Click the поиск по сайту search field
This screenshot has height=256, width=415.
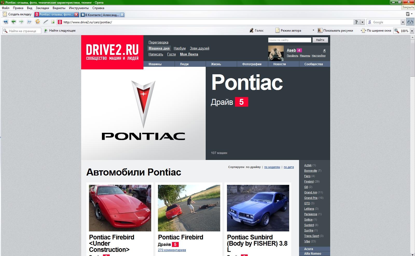[x=289, y=40]
